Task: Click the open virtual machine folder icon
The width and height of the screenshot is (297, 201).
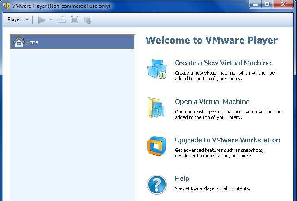Action: tap(156, 108)
